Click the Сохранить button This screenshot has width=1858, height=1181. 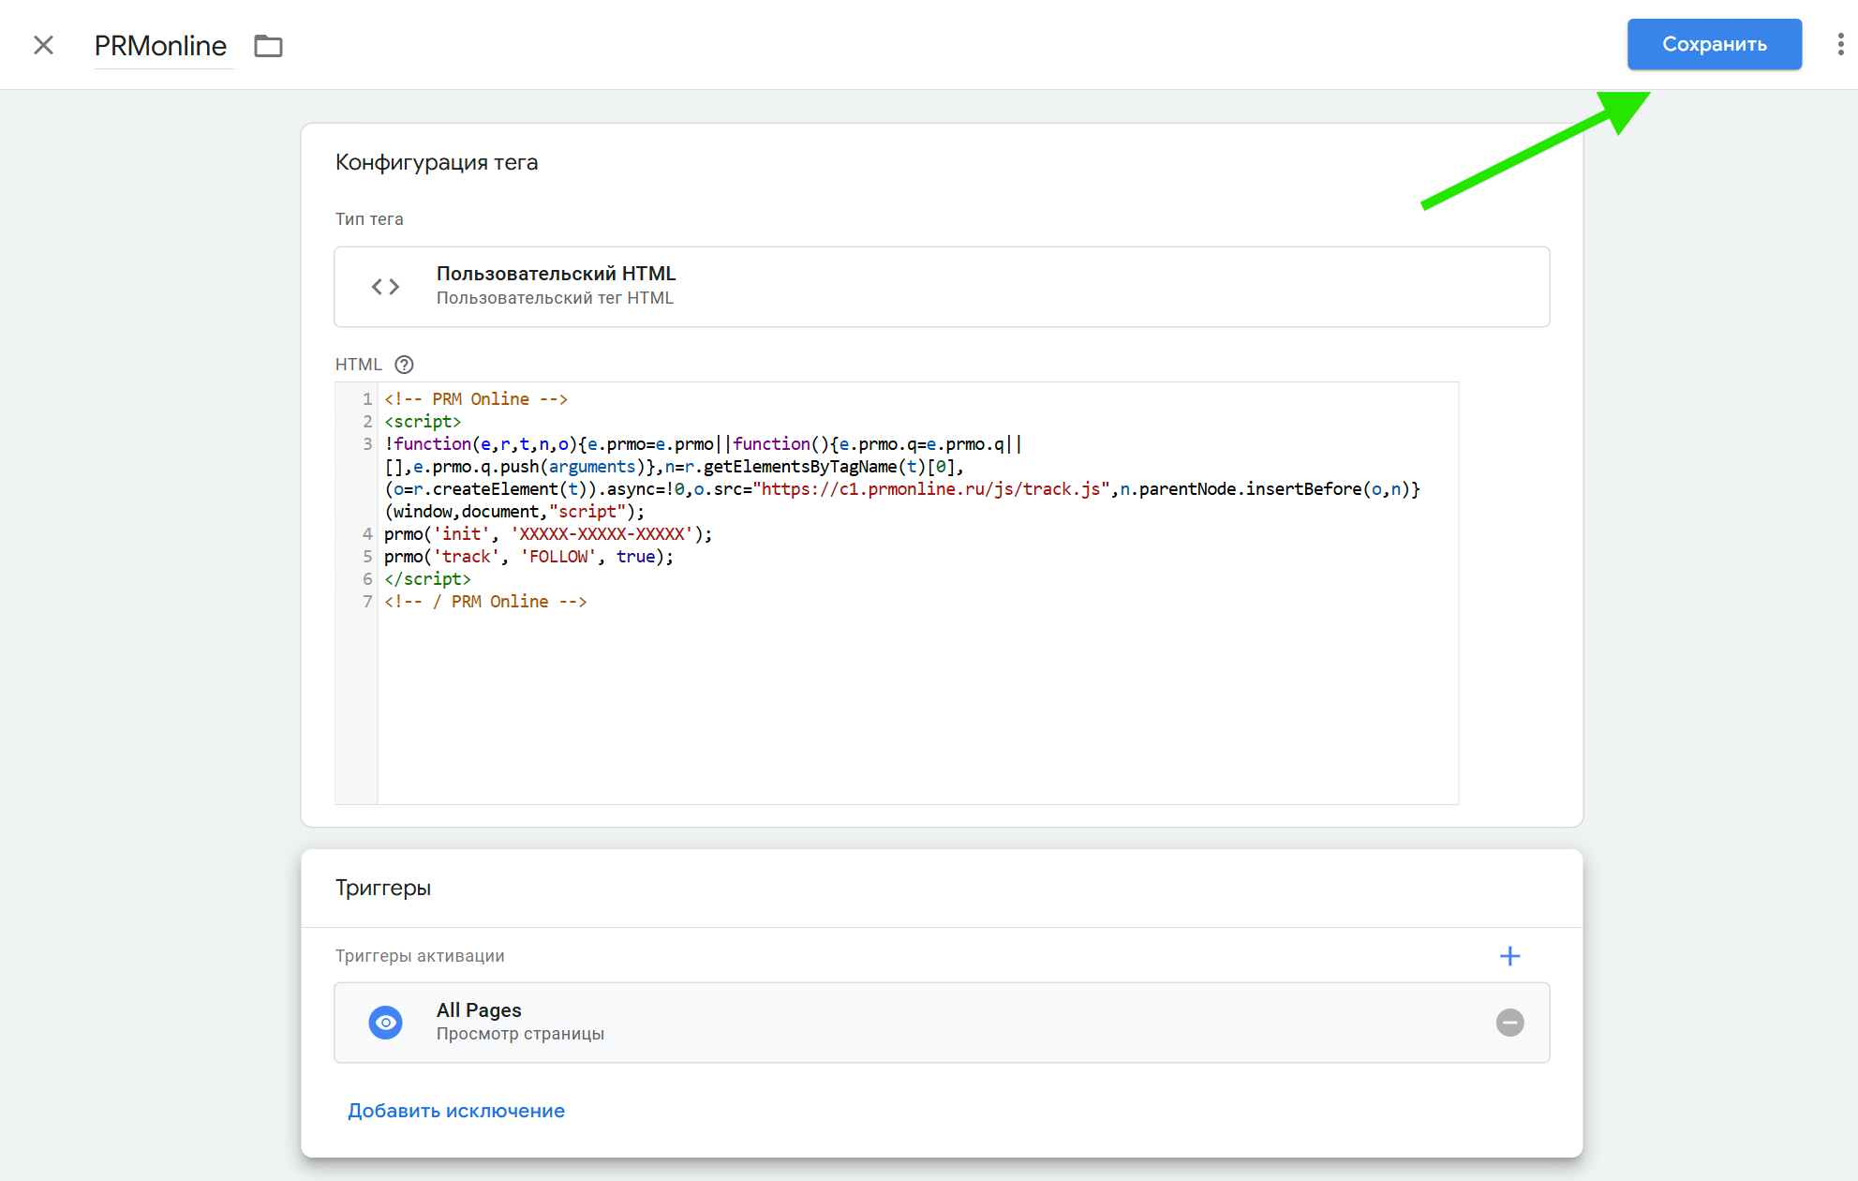1713,44
